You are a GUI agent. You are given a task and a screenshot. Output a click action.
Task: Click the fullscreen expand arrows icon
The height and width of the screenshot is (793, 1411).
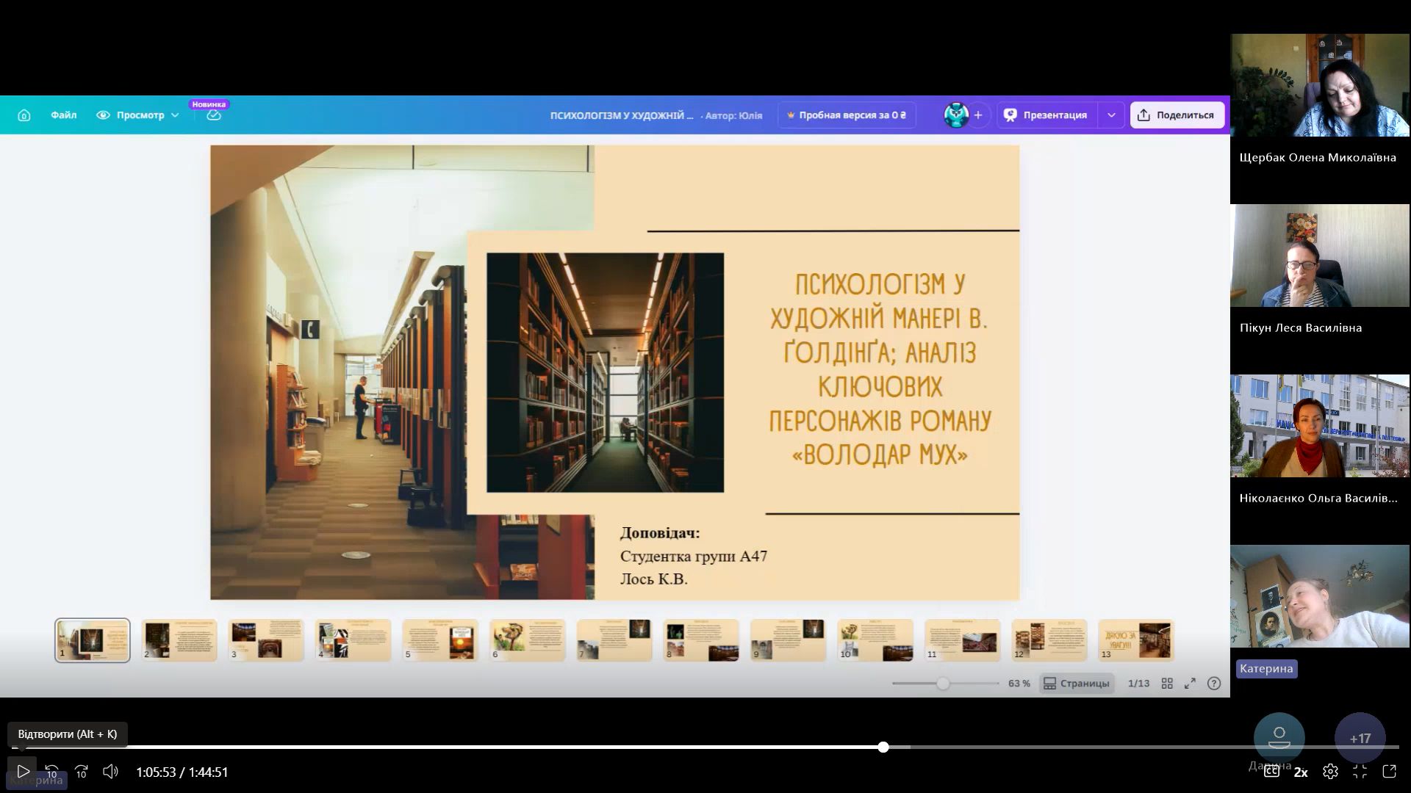(1191, 684)
